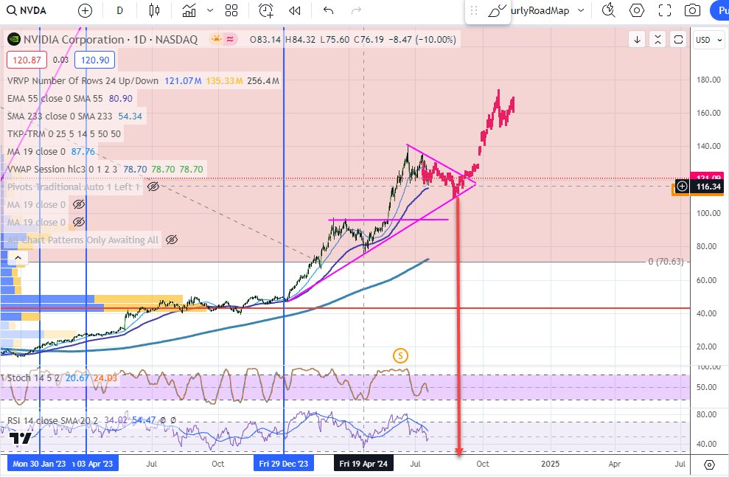Select SMA 233 close indicator legend

pos(60,116)
